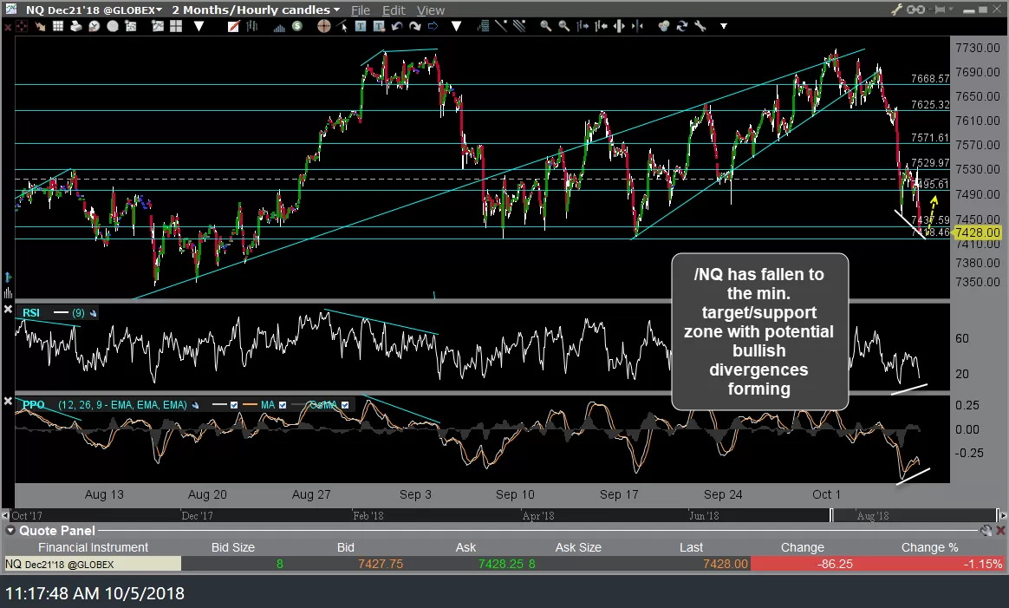Click the remove text annotation icon
This screenshot has height=608, width=1009.
(x=379, y=26)
